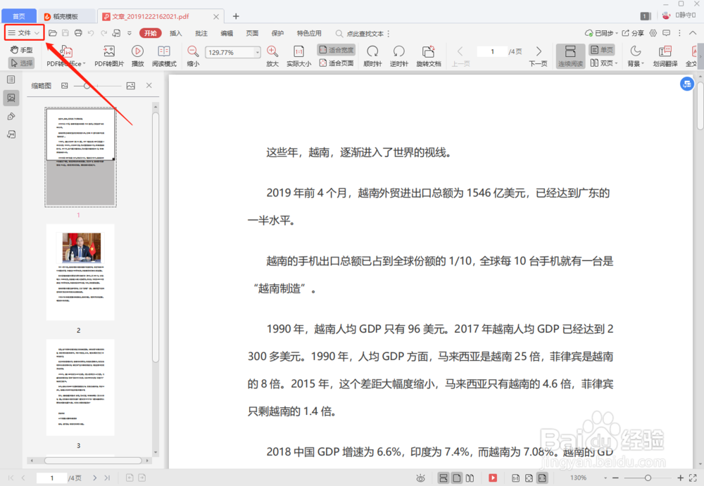
Task: Toggle 连续阅读 continuous reading mode
Action: click(570, 56)
